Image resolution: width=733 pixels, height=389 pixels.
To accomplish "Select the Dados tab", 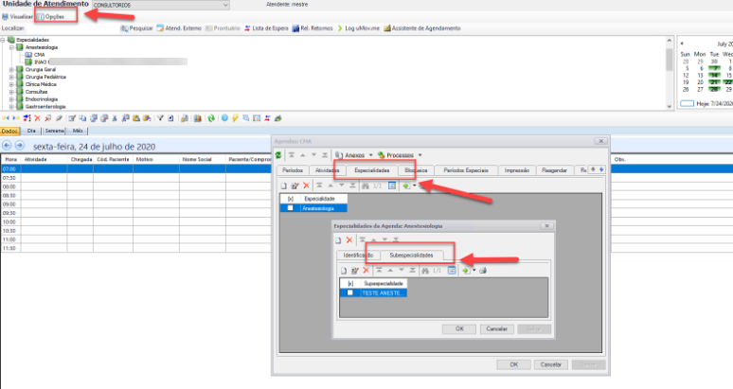I will (9, 132).
